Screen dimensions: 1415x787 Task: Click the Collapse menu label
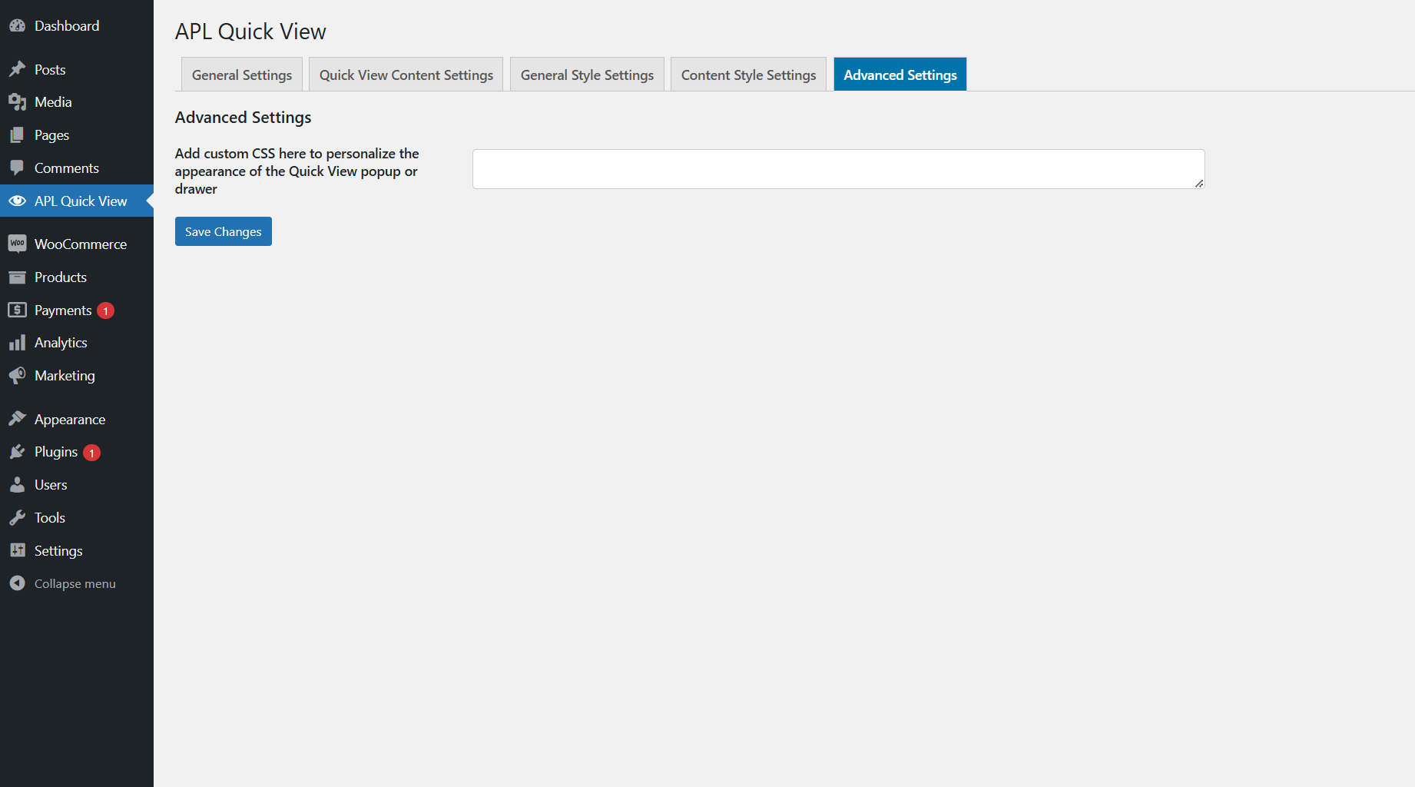pos(75,584)
